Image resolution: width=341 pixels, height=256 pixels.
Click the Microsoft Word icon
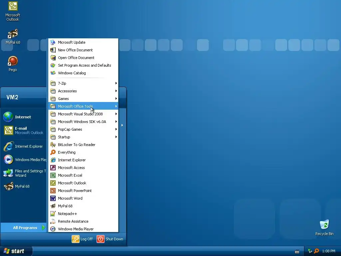[x=53, y=198]
